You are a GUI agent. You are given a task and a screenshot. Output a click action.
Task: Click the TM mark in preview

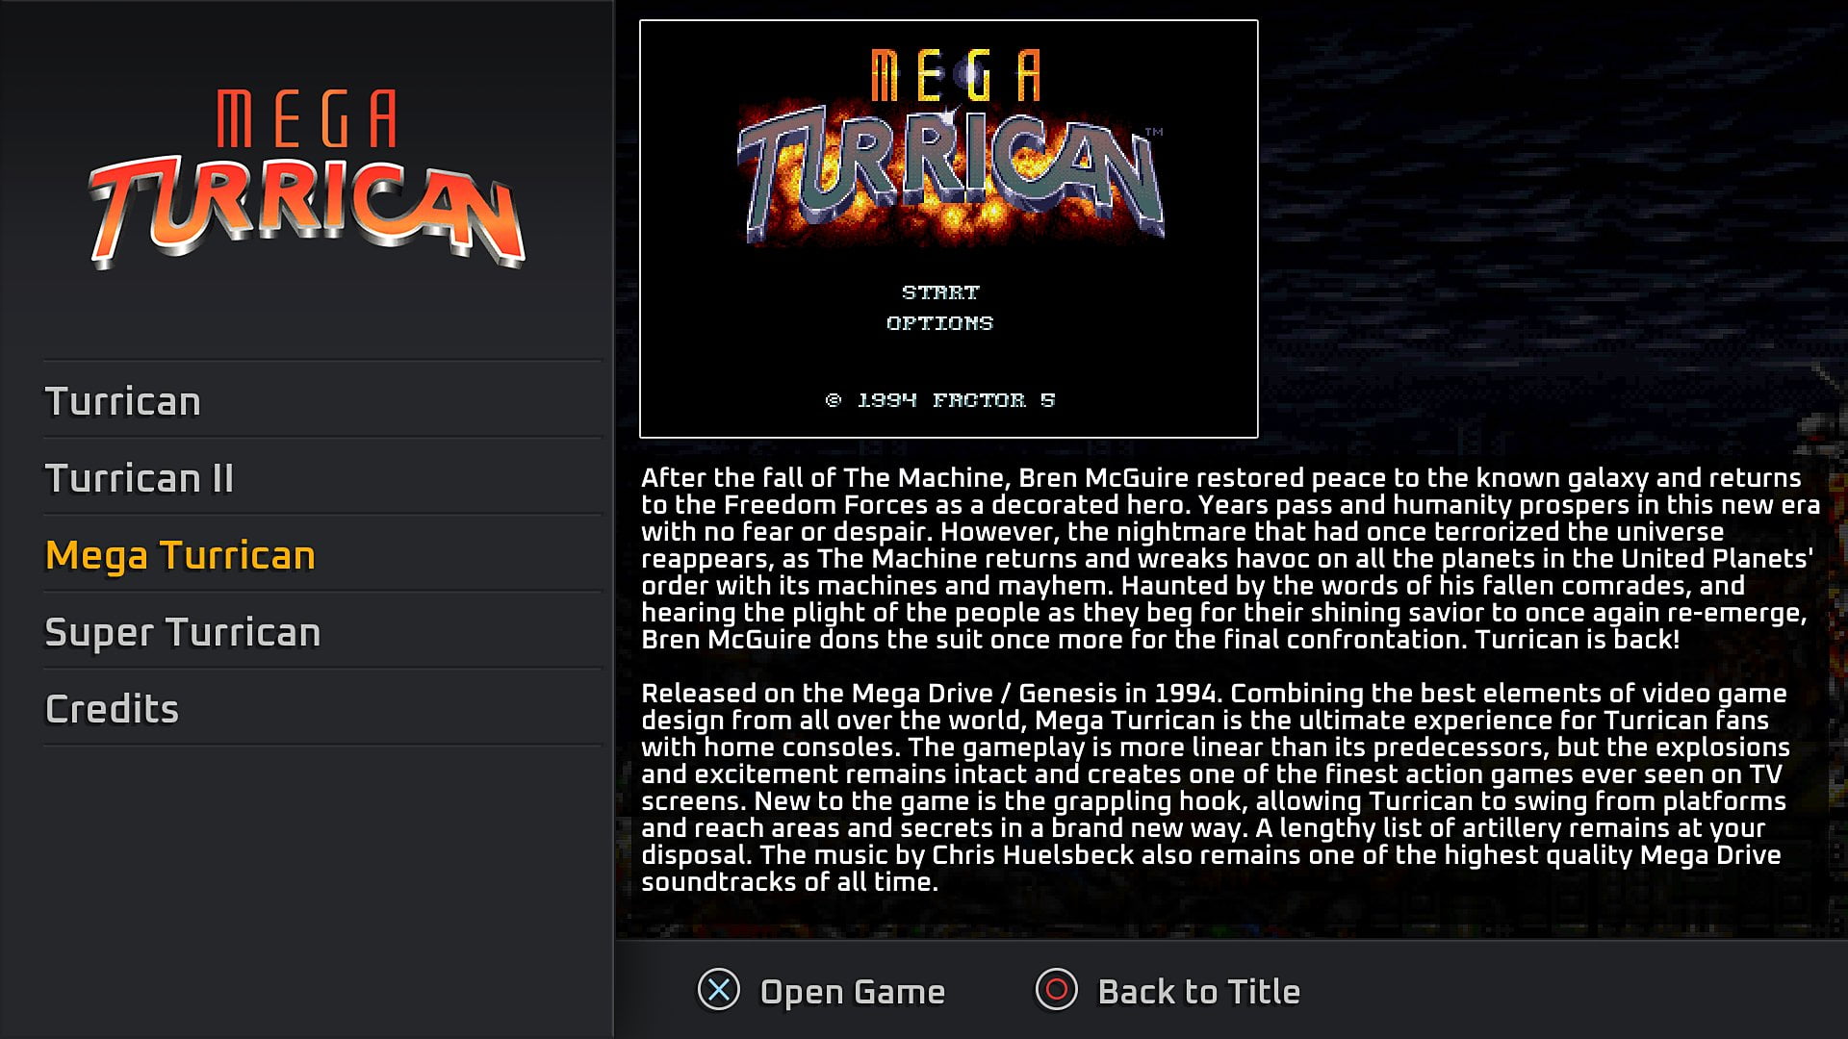[1153, 132]
